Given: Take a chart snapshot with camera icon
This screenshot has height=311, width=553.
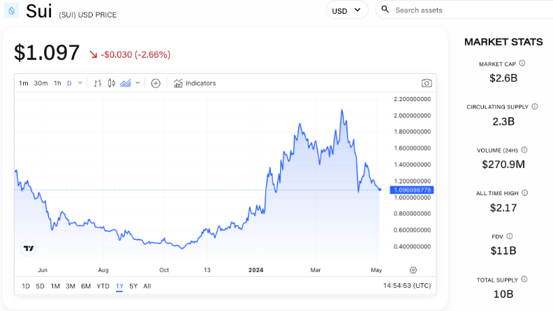Looking at the screenshot, I should click(x=427, y=83).
